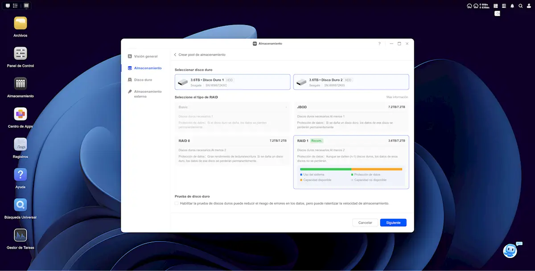Open Búsqueda Universal desktop icon
The height and width of the screenshot is (271, 535).
point(21,205)
